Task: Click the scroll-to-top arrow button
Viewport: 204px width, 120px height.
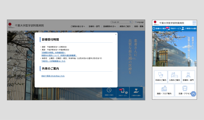Action: [193, 94]
